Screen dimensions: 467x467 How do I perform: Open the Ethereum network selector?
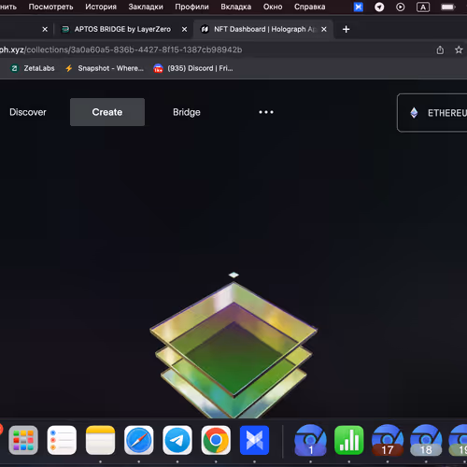(432, 113)
